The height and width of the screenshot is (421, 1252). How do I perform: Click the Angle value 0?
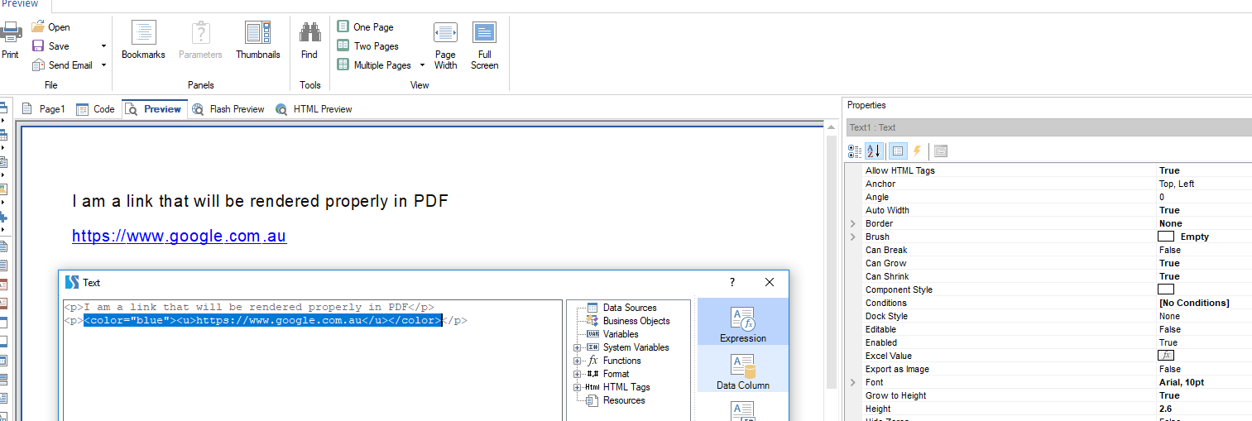(1162, 197)
